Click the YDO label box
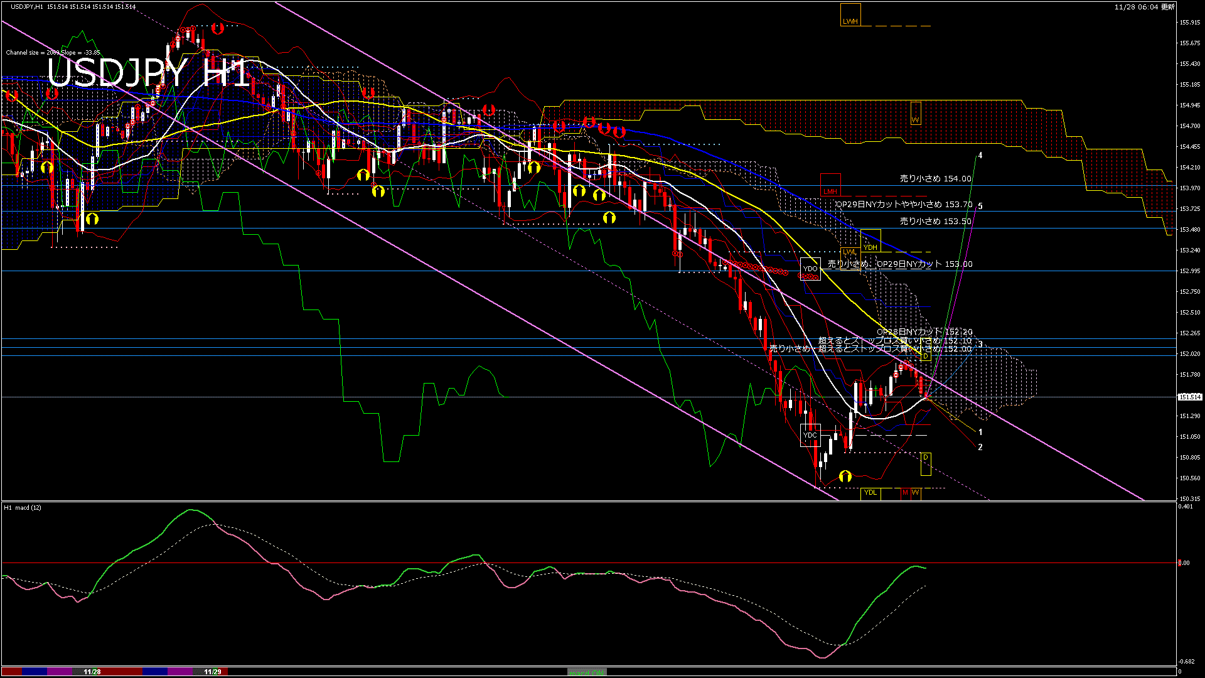This screenshot has height=678, width=1205. 810,269
